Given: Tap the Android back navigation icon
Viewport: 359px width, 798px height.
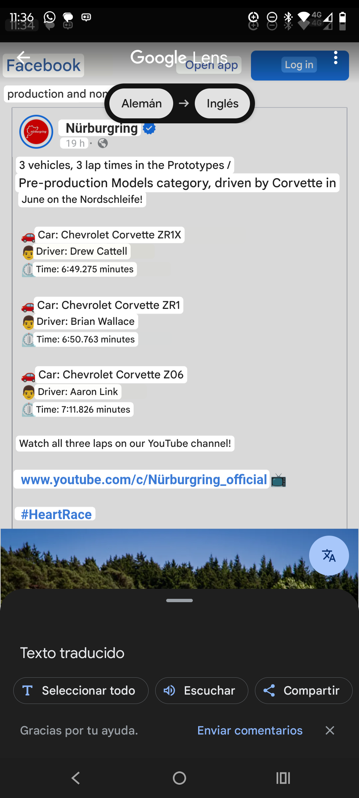Looking at the screenshot, I should [76, 778].
